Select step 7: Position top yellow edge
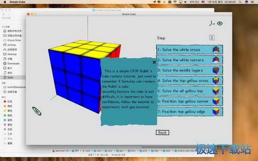The width and height of the screenshot is (258, 161). pos(184,111)
